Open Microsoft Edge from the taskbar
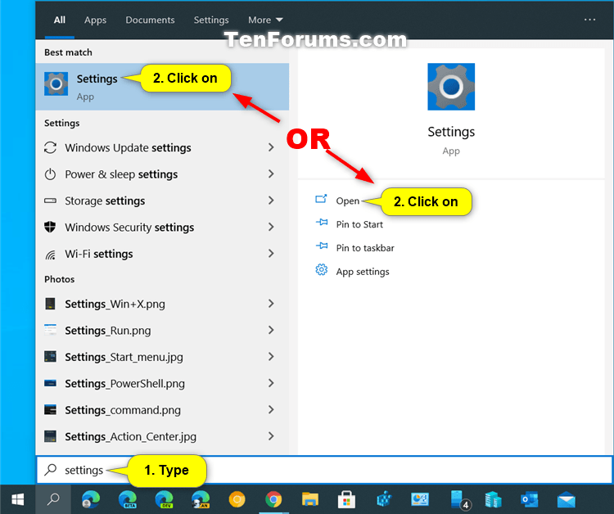Screen dimensions: 614x514 pos(90,499)
